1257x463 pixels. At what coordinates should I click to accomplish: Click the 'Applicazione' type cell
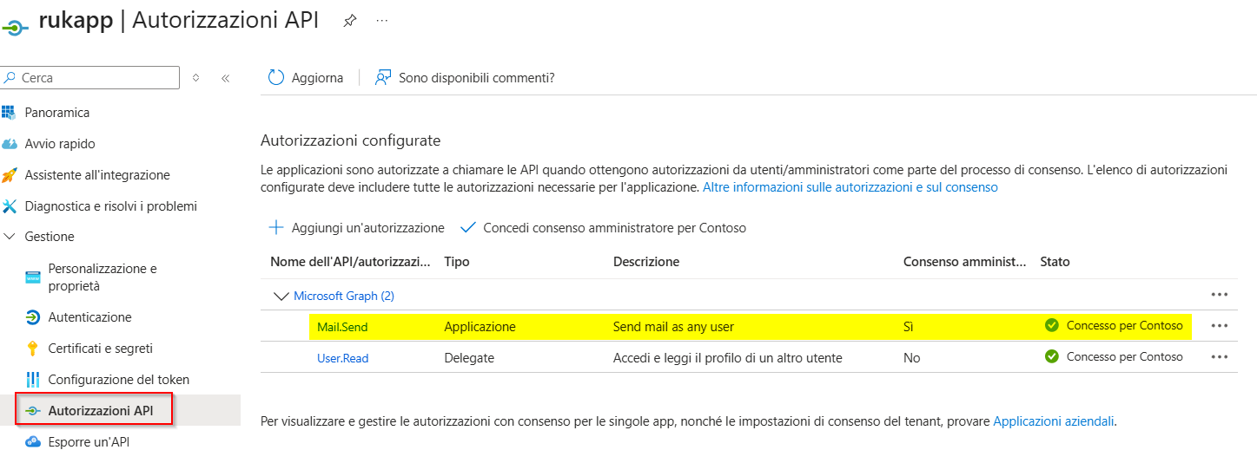(480, 327)
